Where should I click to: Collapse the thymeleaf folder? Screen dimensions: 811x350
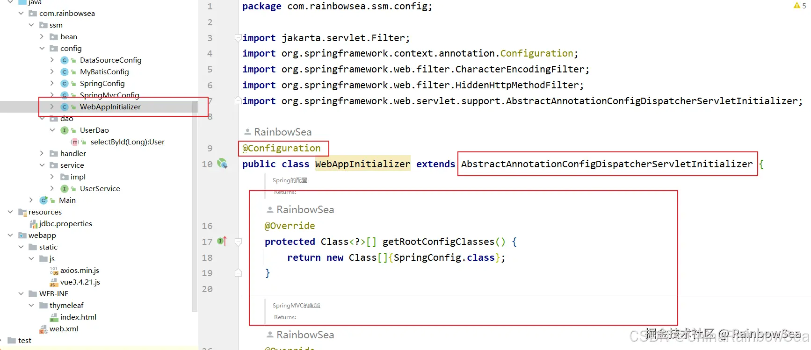pos(31,305)
